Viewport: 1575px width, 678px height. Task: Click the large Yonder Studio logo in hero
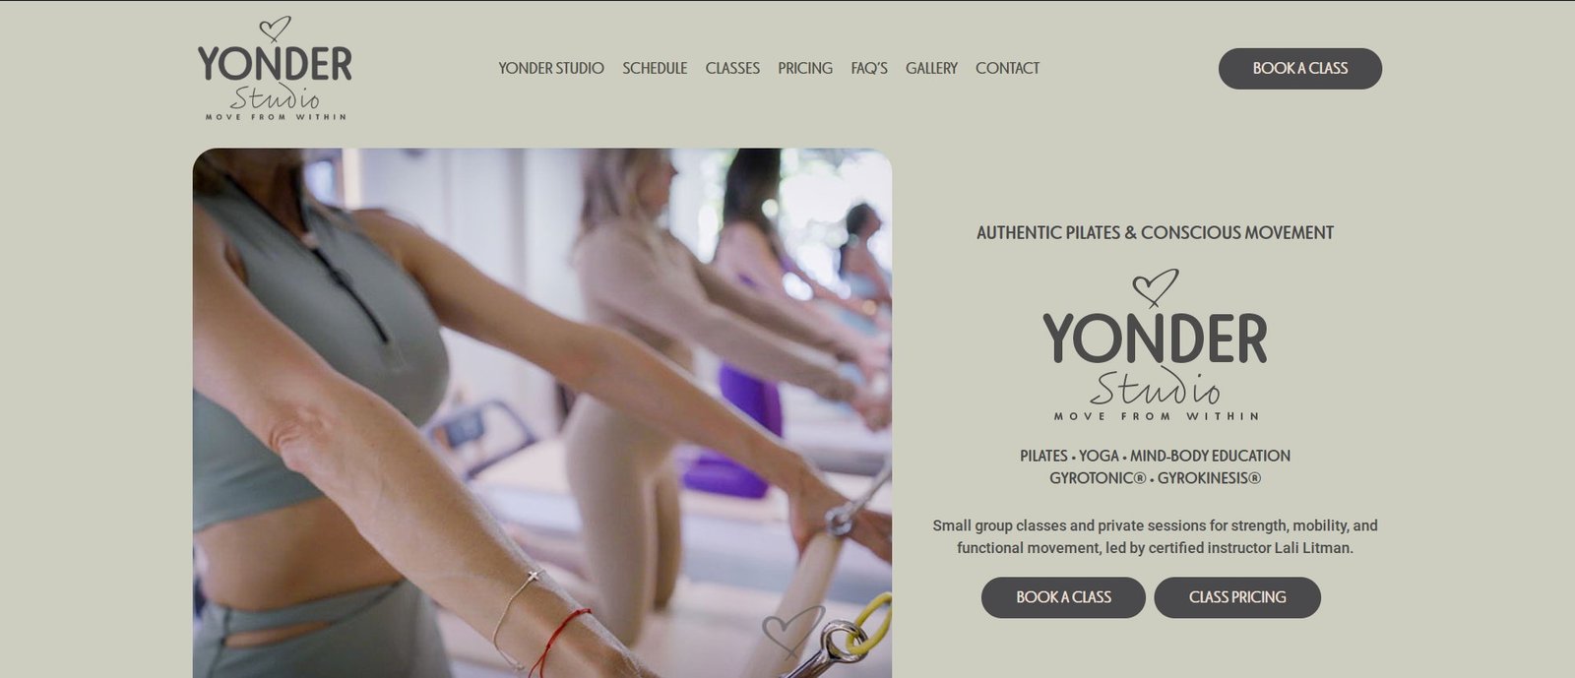click(1155, 345)
